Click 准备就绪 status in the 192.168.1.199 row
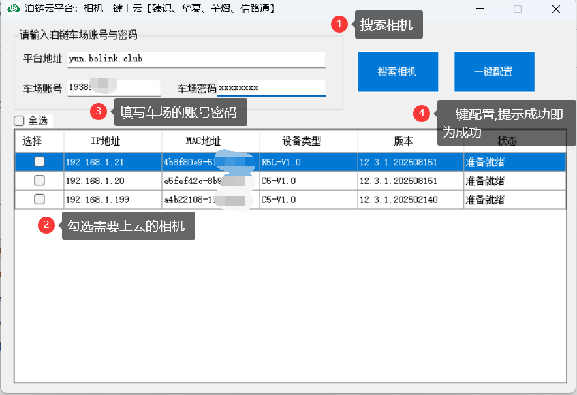This screenshot has height=395, width=577. pos(515,200)
